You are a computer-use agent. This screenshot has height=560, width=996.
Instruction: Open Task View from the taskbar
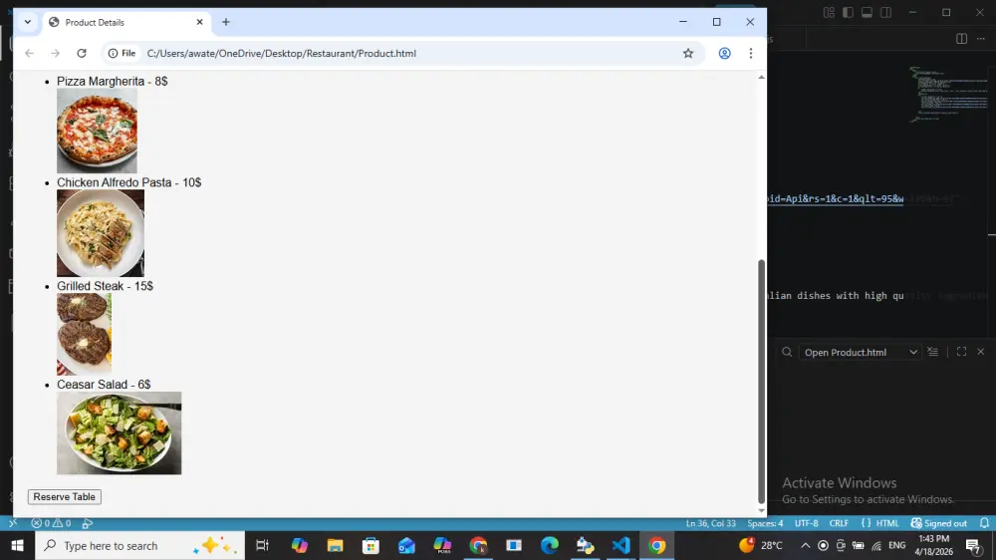click(x=262, y=545)
